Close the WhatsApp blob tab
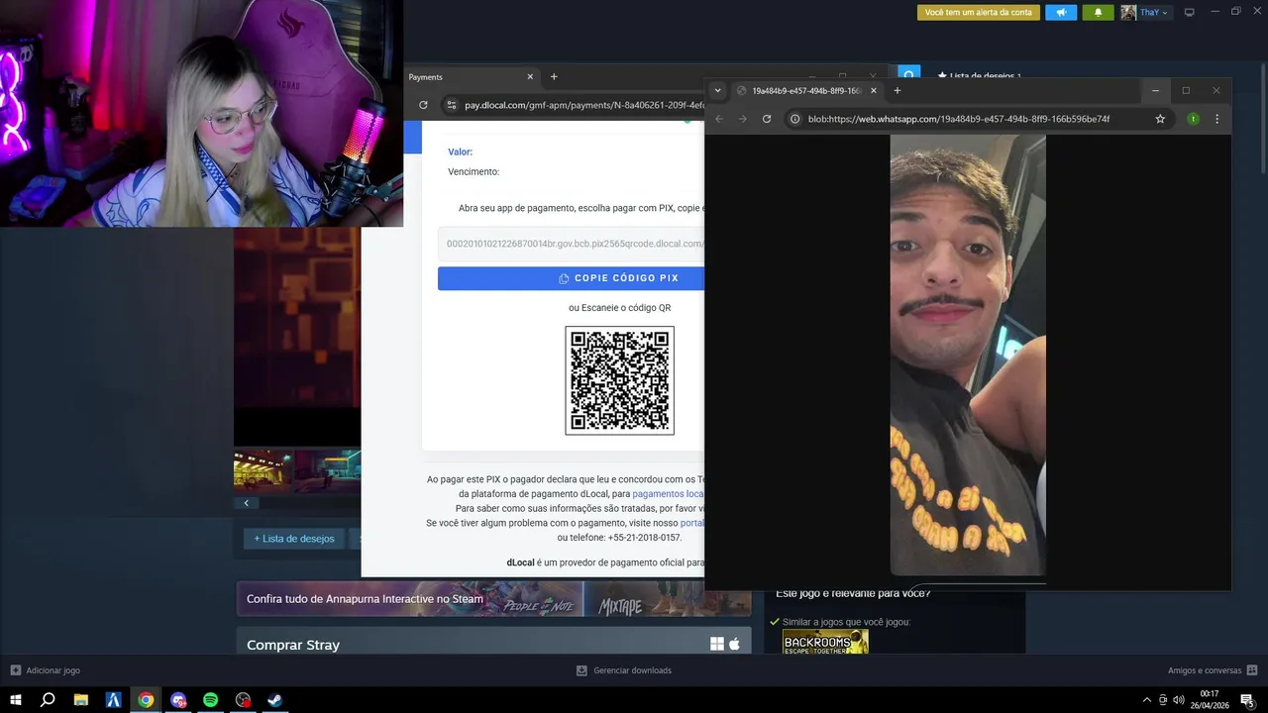This screenshot has height=713, width=1268. (x=873, y=90)
